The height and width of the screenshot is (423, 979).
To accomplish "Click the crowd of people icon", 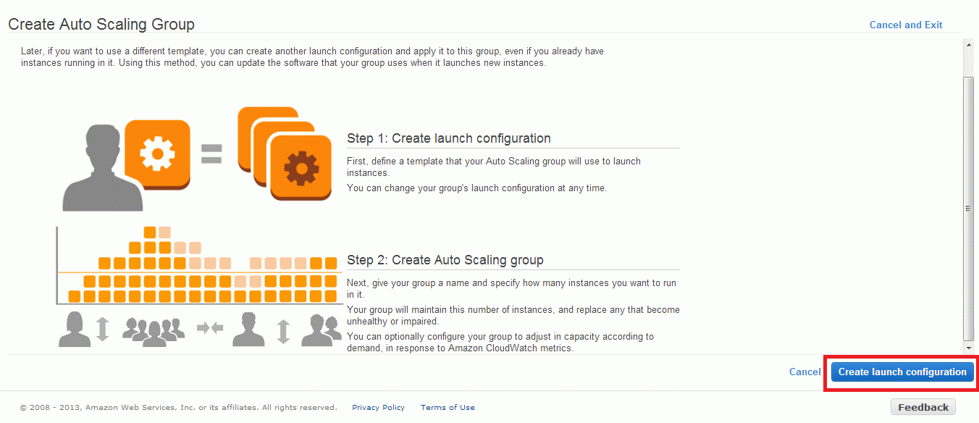I will pyautogui.click(x=154, y=331).
